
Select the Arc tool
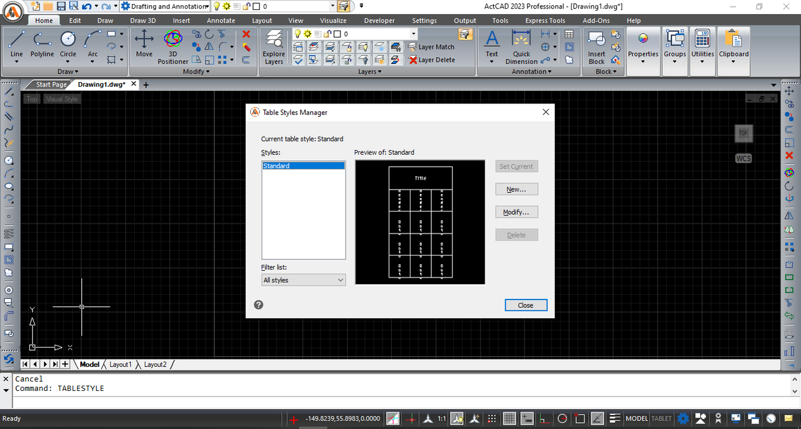point(92,44)
